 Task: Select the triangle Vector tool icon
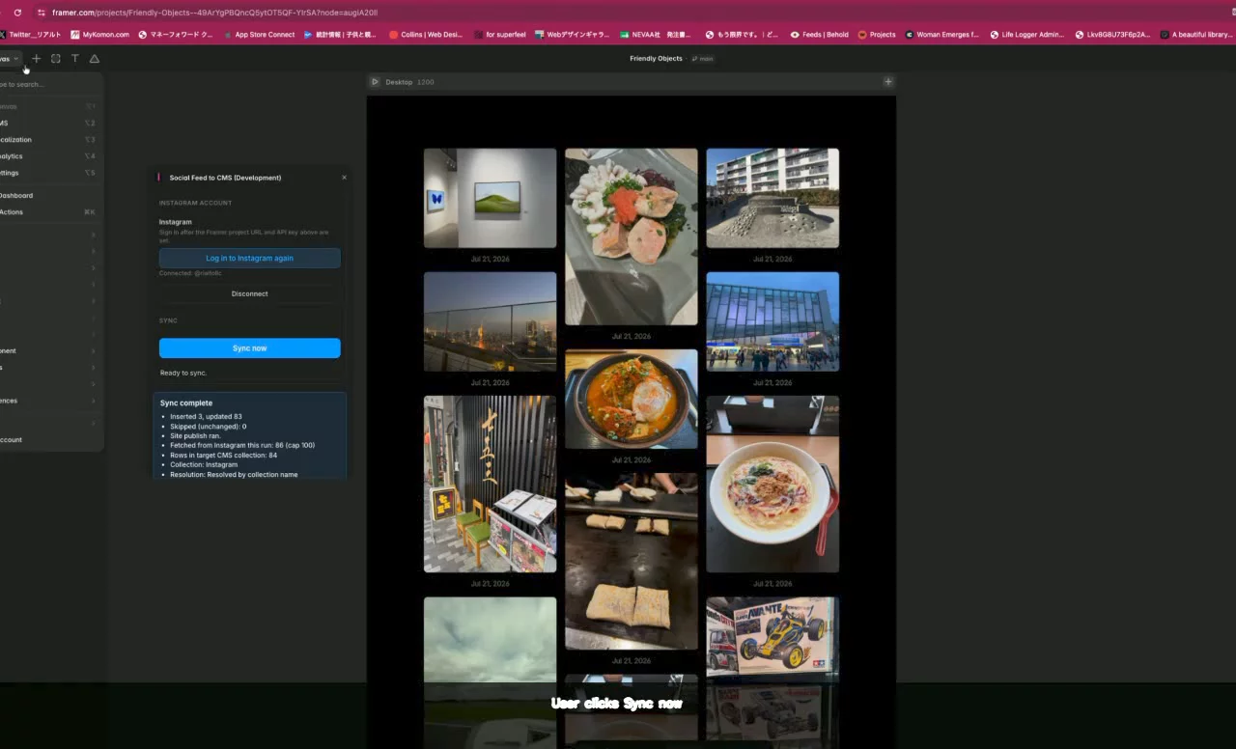95,59
